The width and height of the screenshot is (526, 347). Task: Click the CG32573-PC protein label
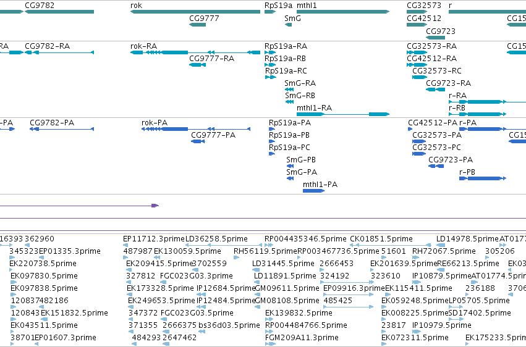[x=436, y=148]
